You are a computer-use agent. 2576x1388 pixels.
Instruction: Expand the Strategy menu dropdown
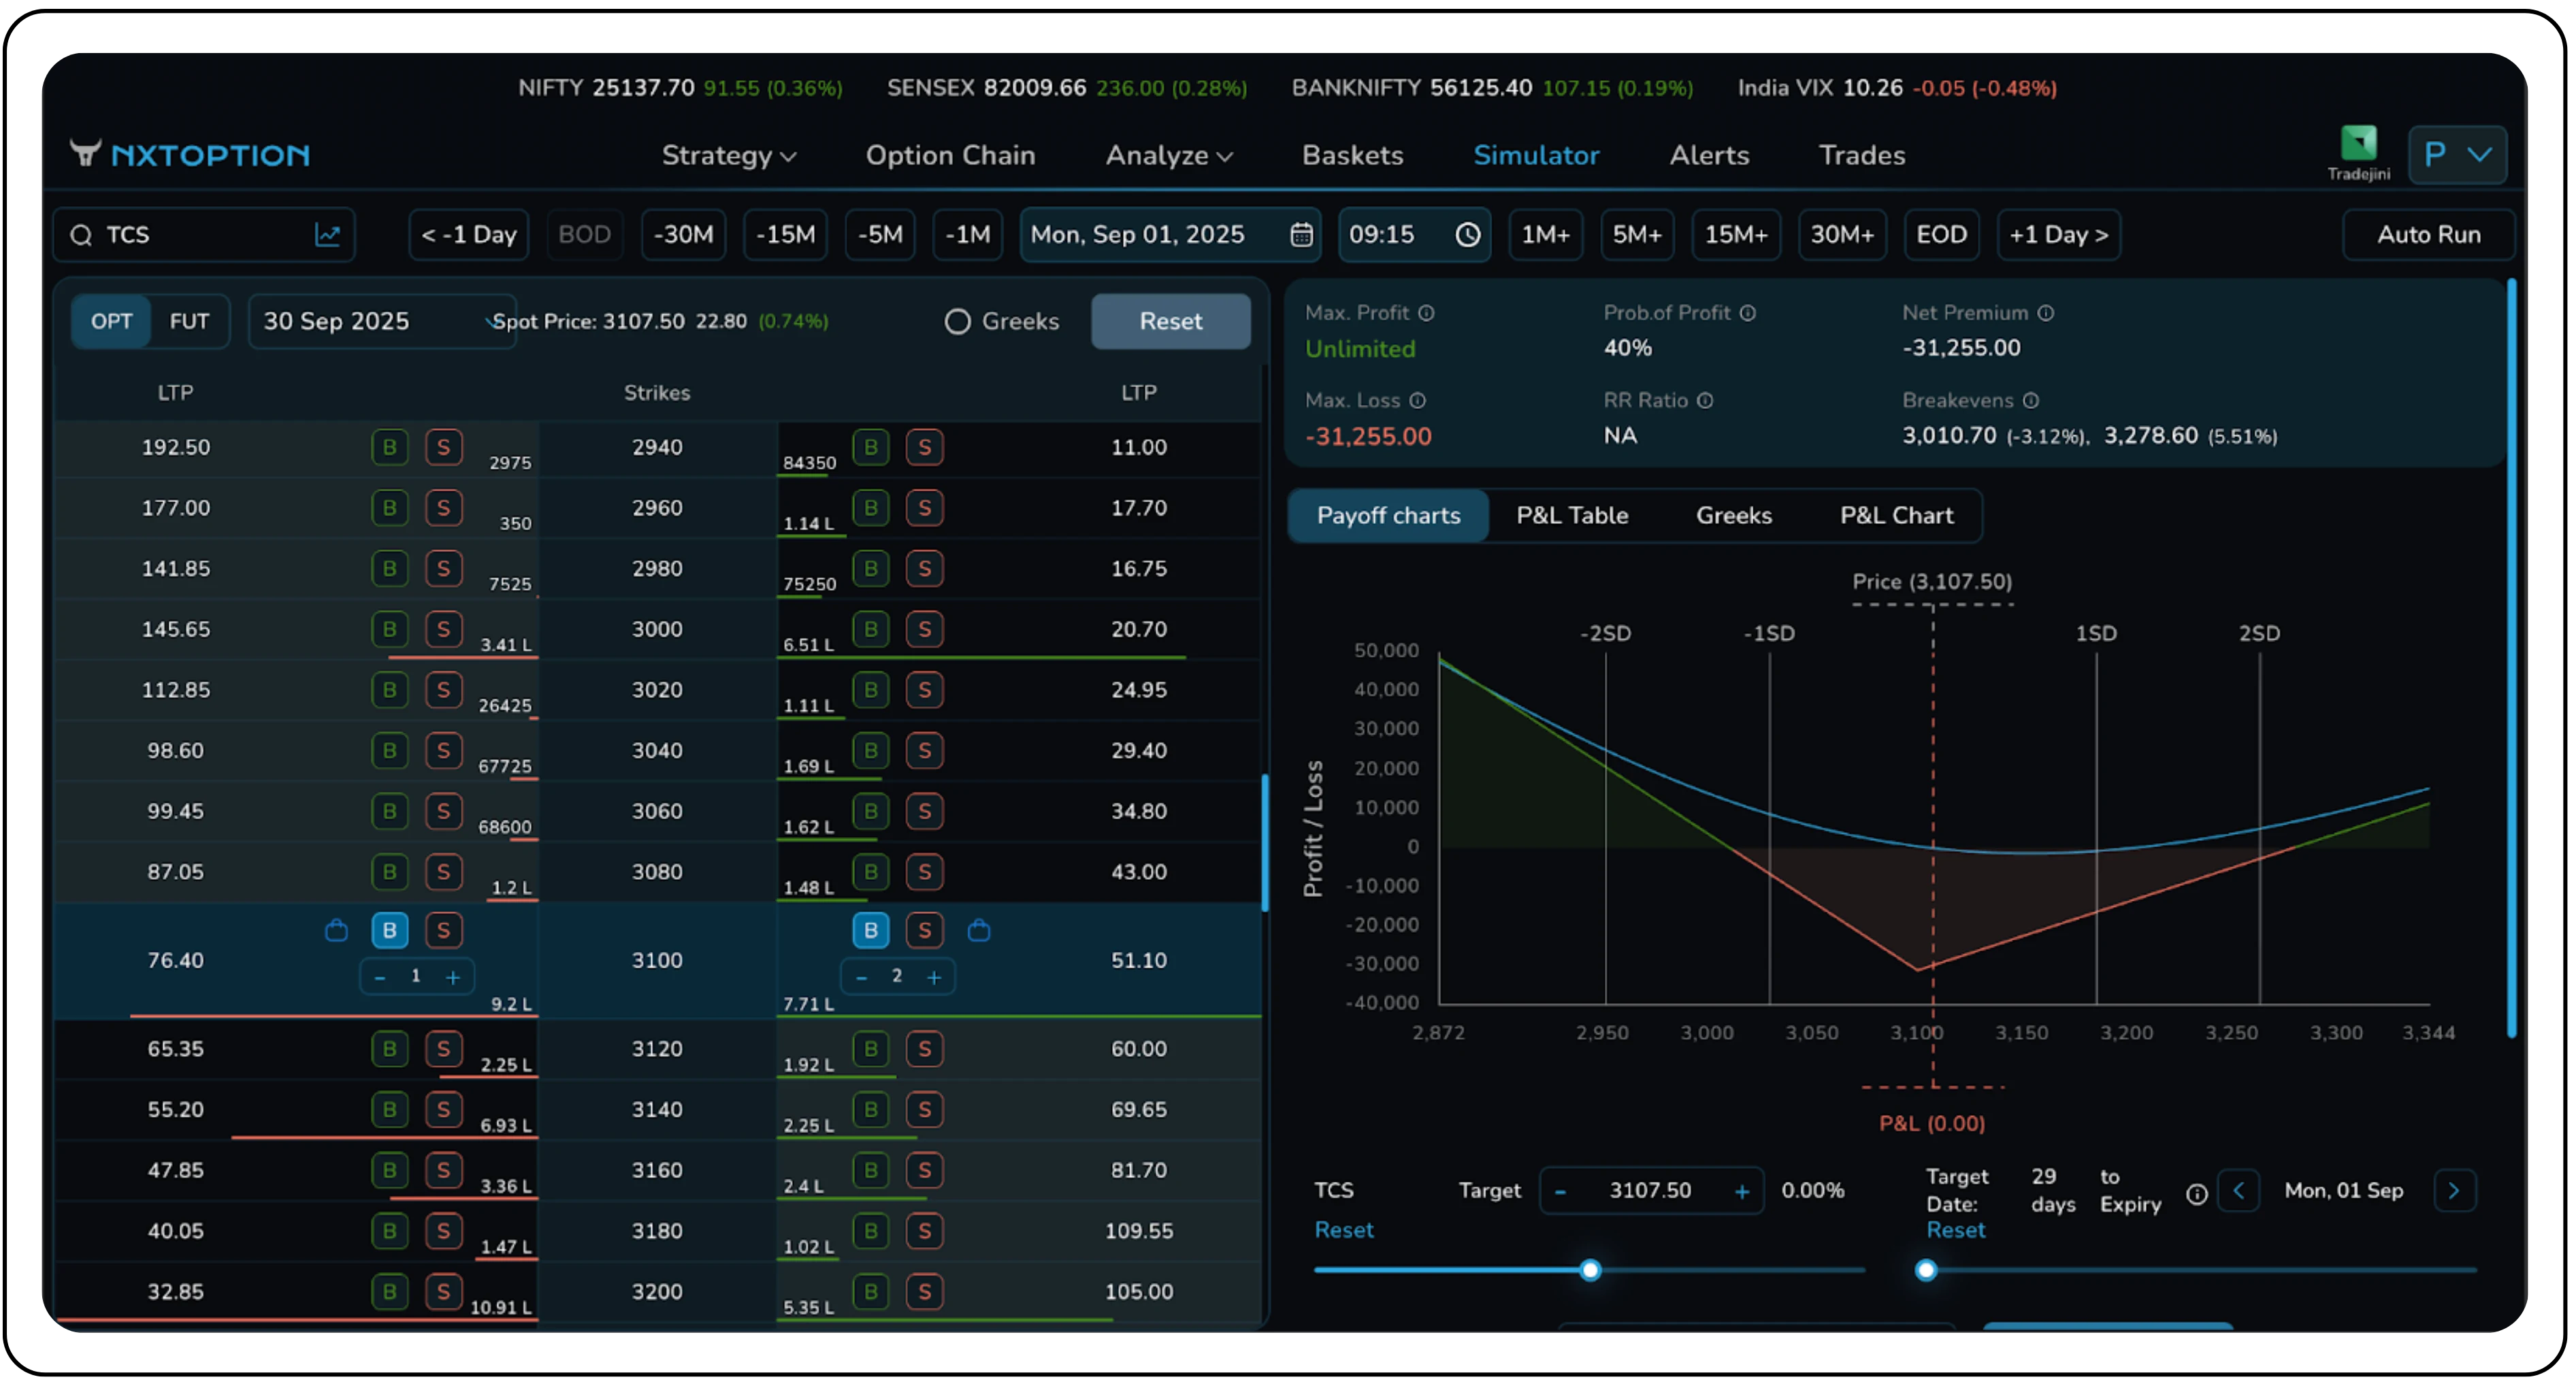tap(728, 156)
